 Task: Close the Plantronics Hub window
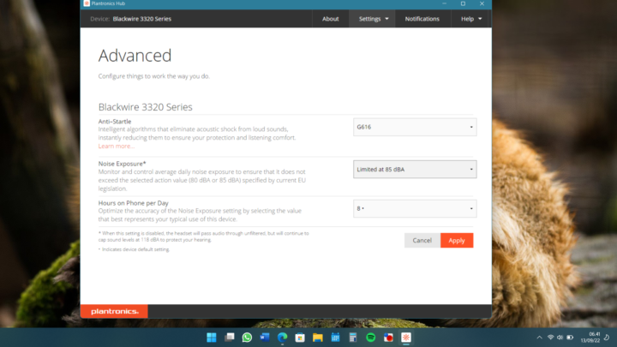[482, 3]
